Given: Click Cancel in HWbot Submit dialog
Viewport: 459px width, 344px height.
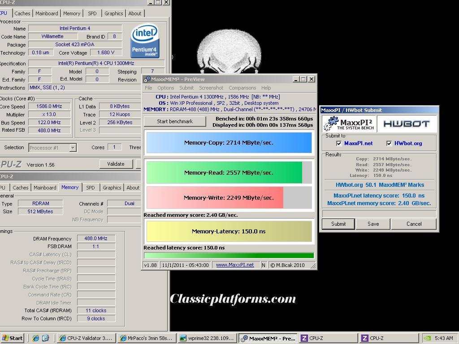Looking at the screenshot, I should [414, 224].
